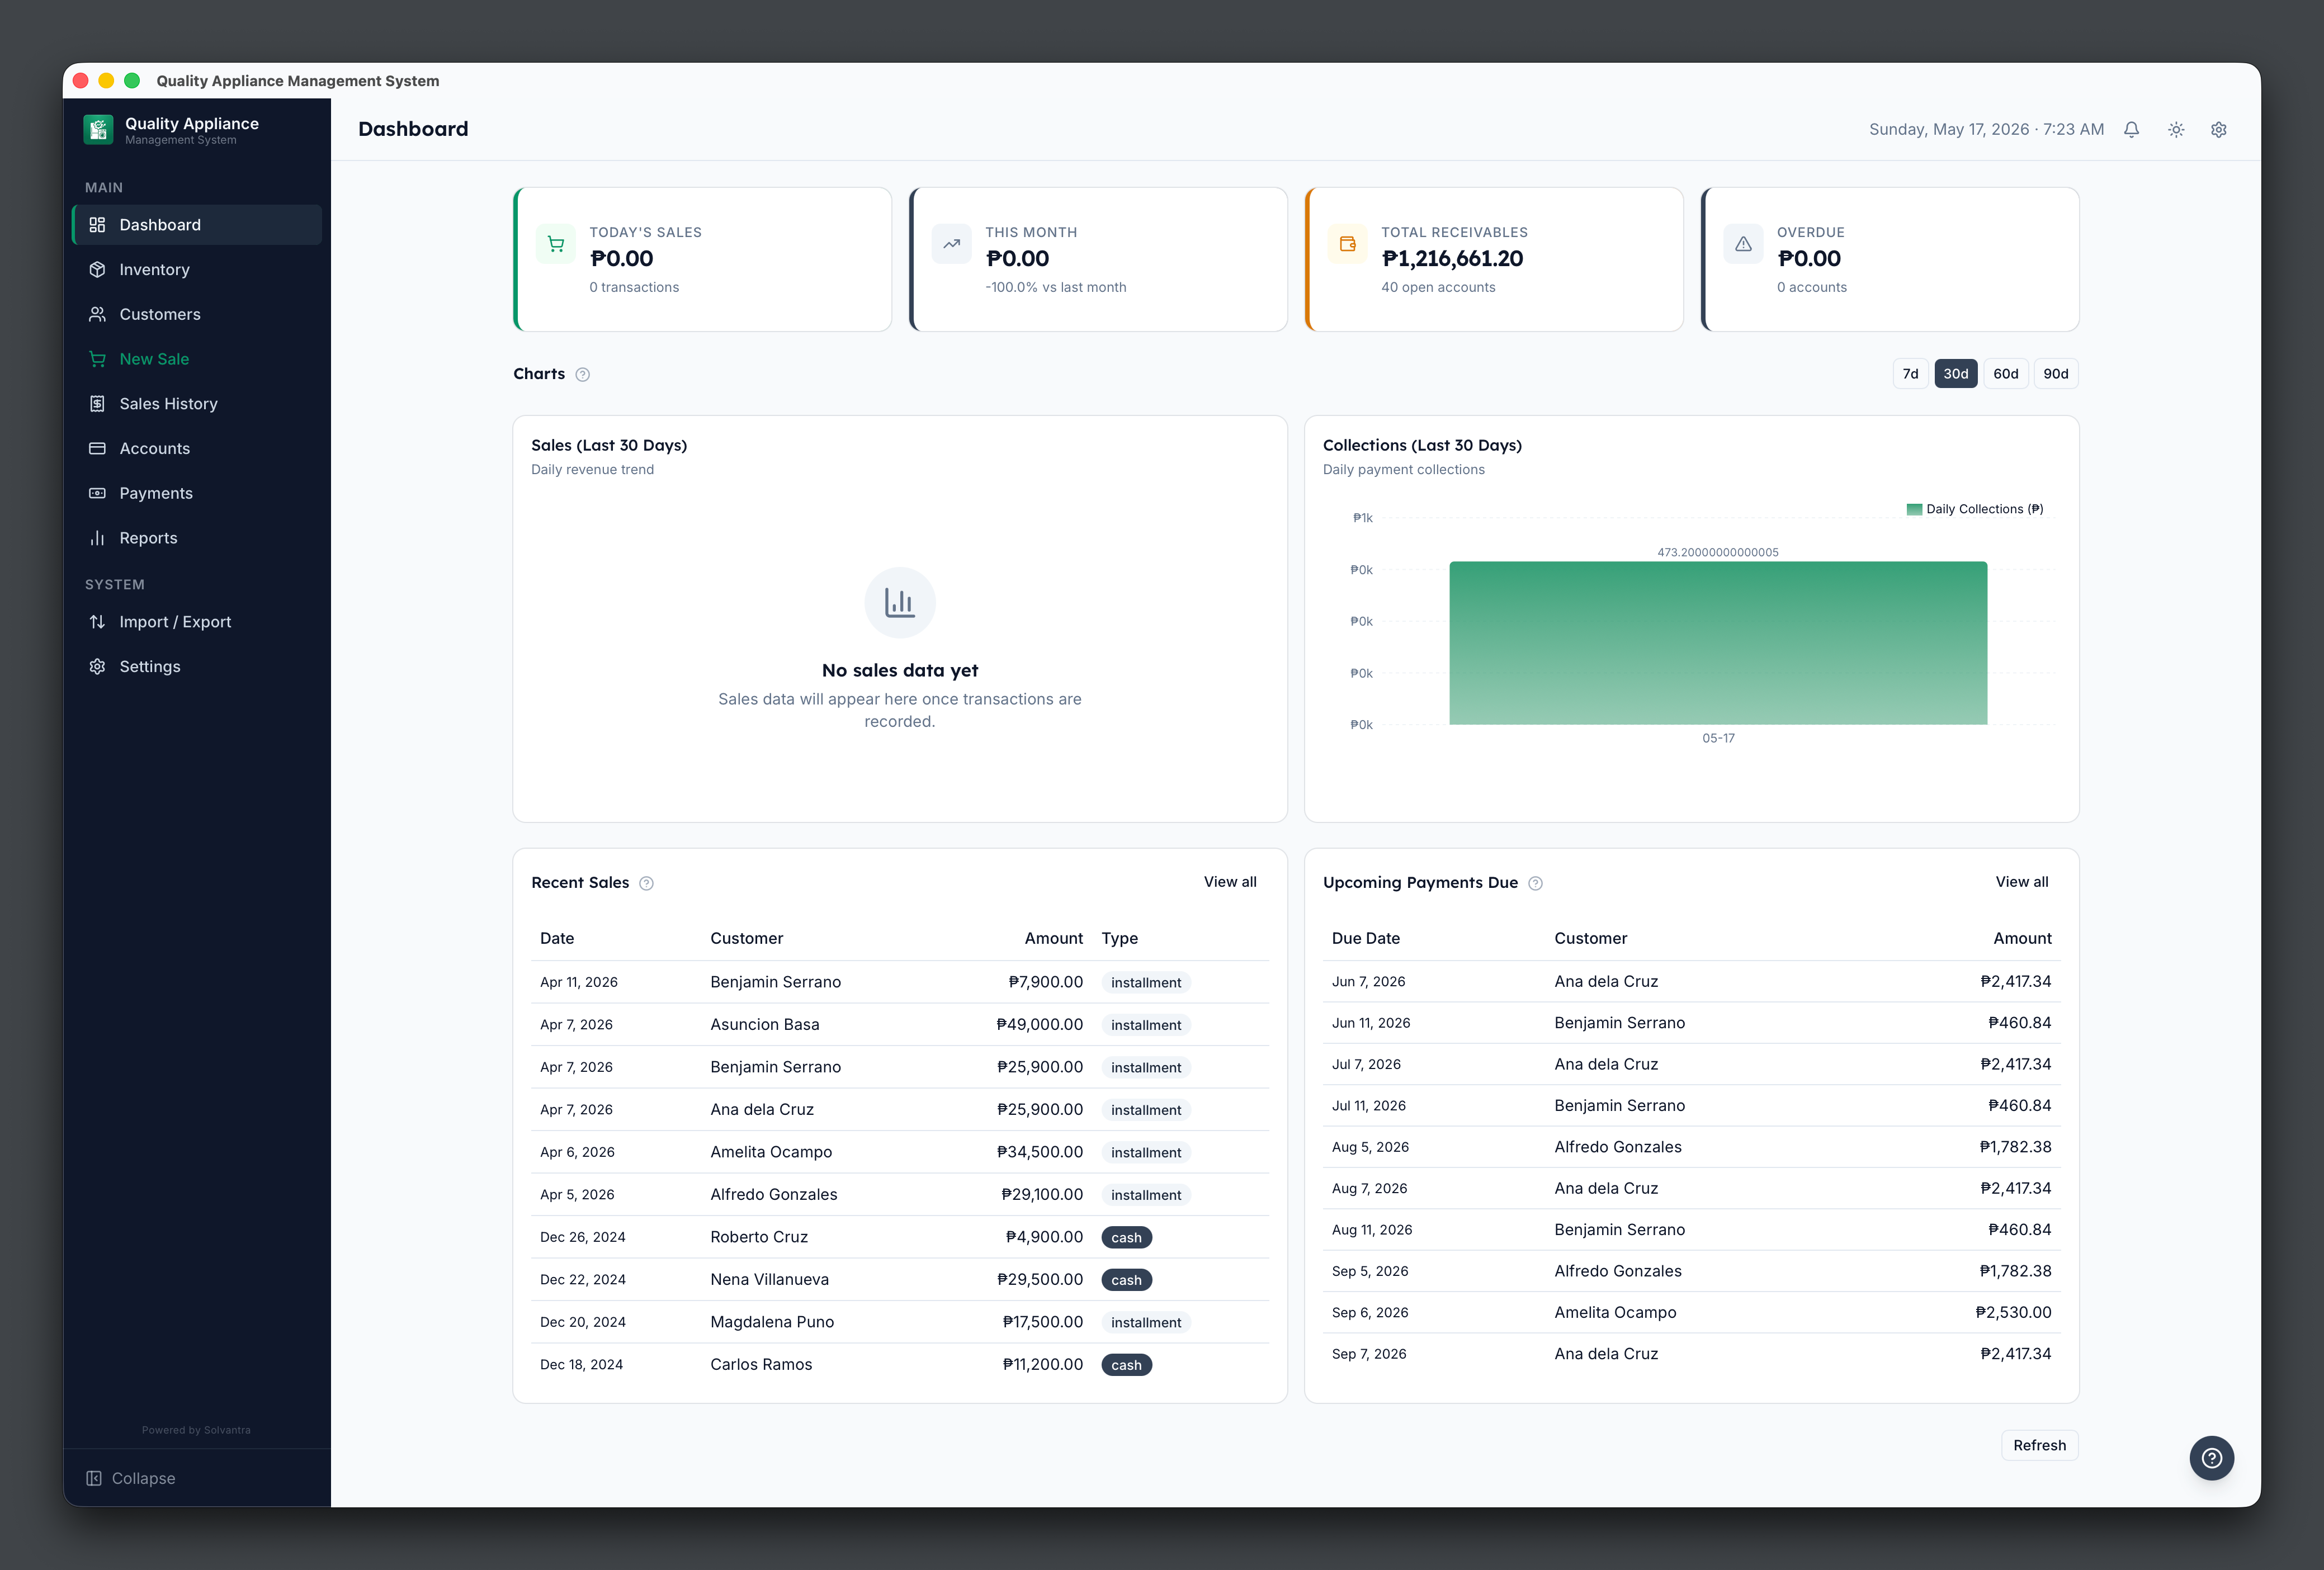Click the Import / Export arrows icon
2324x1570 pixels.
click(x=97, y=622)
